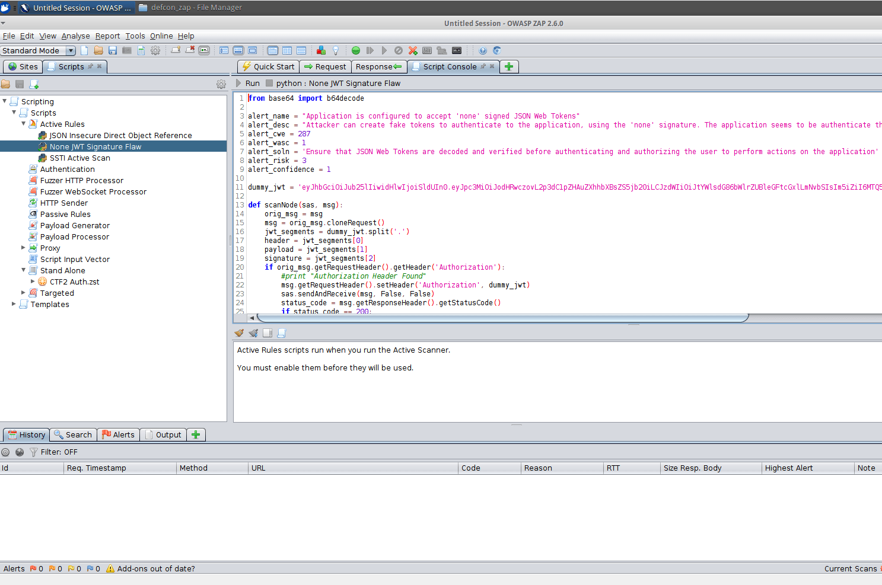This screenshot has height=585, width=882.
Task: Select the request-response tabbed view
Action: [273, 50]
